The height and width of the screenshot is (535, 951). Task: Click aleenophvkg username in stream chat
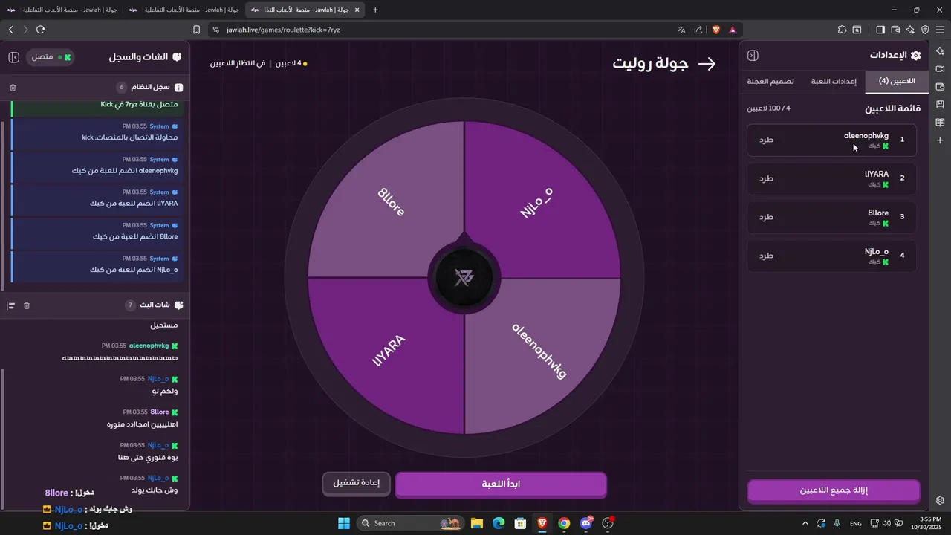(x=149, y=346)
